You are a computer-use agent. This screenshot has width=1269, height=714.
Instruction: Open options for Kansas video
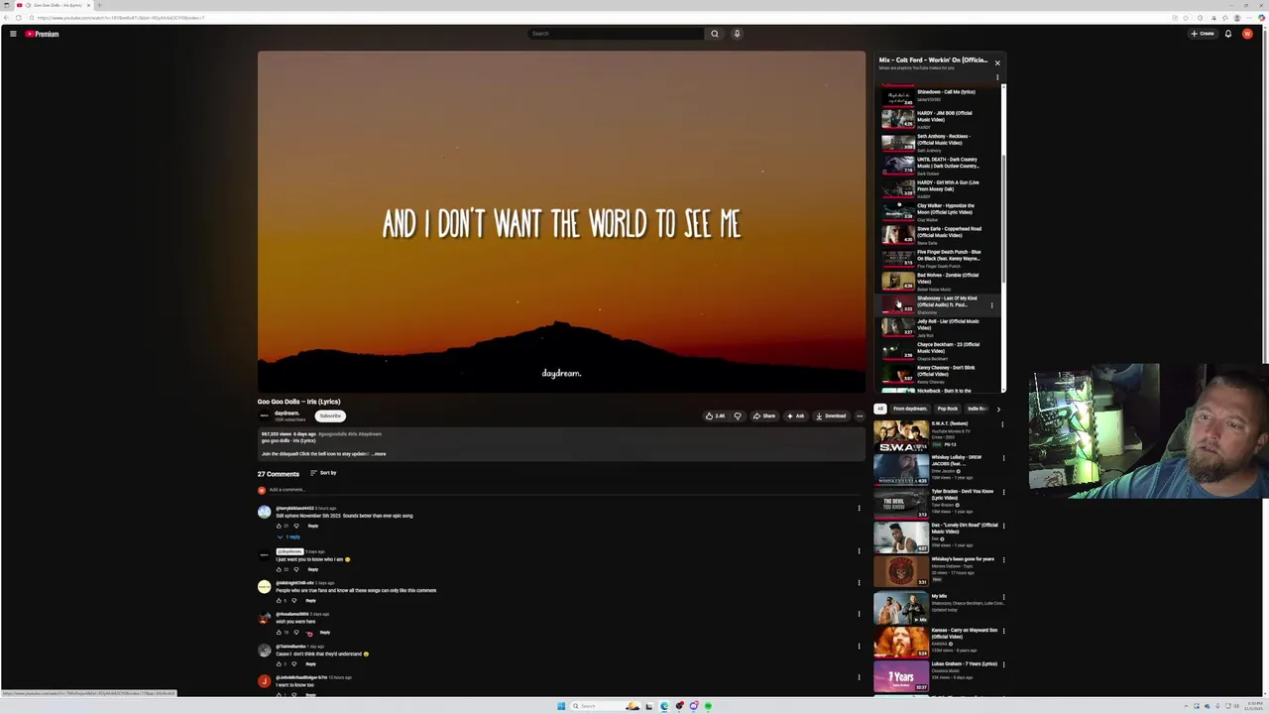click(x=1002, y=631)
